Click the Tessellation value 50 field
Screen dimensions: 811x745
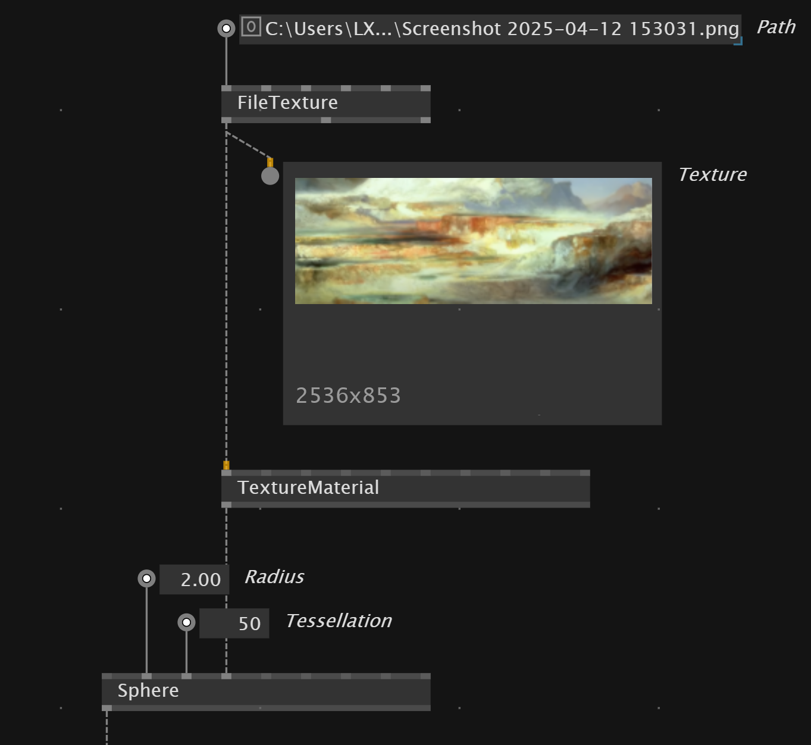234,623
